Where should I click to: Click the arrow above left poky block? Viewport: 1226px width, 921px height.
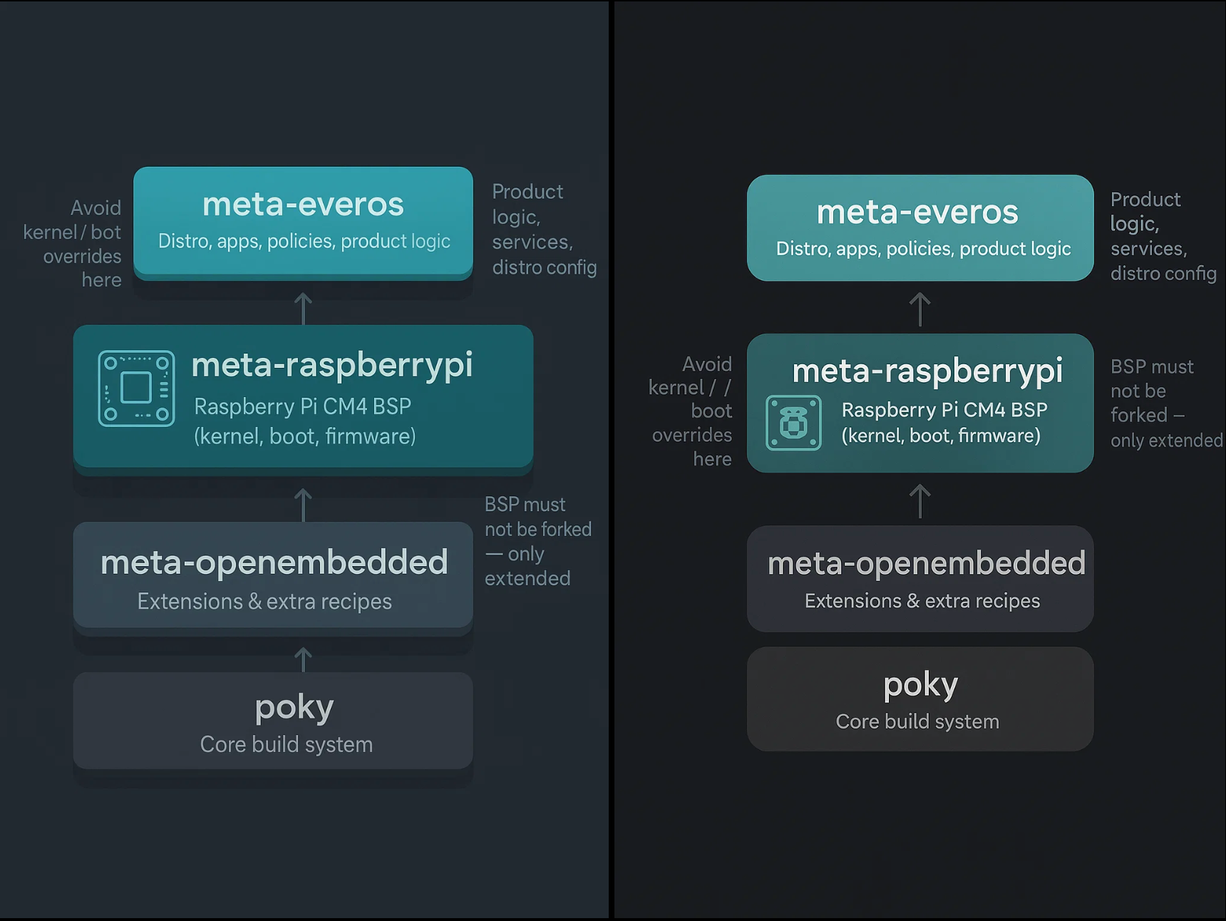point(304,659)
